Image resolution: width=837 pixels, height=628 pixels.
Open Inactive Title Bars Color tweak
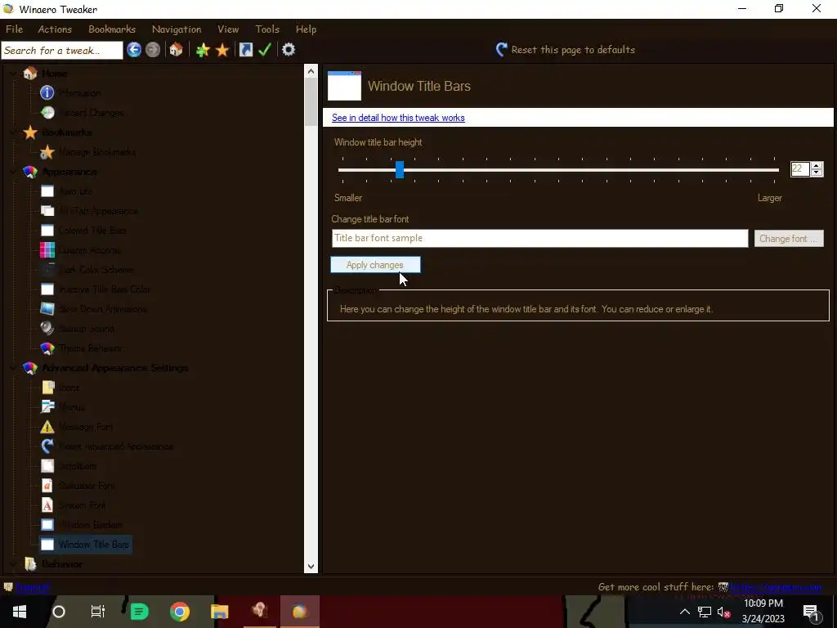pyautogui.click(x=105, y=289)
